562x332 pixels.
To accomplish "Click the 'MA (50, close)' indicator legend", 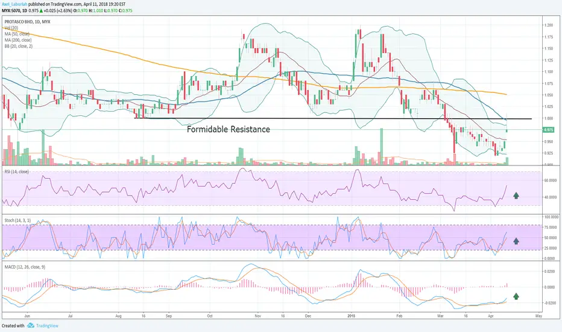I will point(17,34).
